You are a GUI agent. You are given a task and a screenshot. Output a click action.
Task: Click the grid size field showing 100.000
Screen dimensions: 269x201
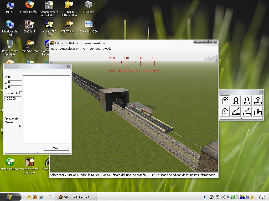[x=13, y=99]
